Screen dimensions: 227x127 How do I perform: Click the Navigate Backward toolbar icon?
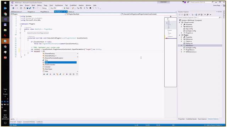click(x=13, y=8)
